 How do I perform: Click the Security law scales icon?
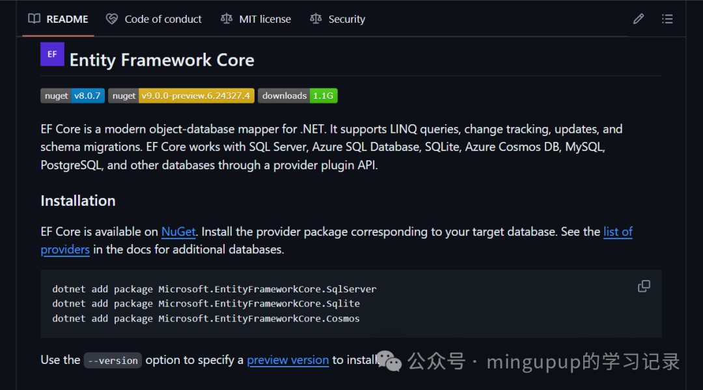(x=316, y=19)
